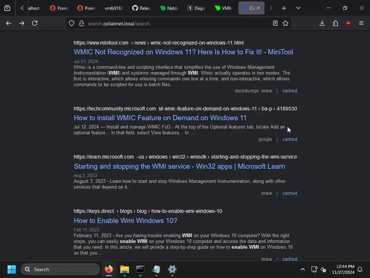Open the notepad-like app in taskbar
The height and width of the screenshot is (278, 370).
tap(156, 269)
